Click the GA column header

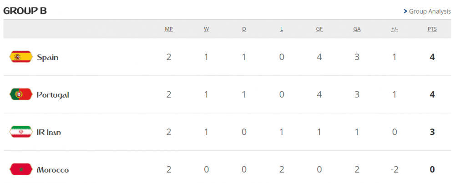pos(357,29)
